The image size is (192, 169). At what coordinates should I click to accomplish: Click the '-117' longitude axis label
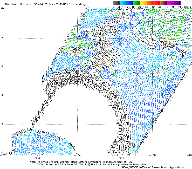[40, 155]
